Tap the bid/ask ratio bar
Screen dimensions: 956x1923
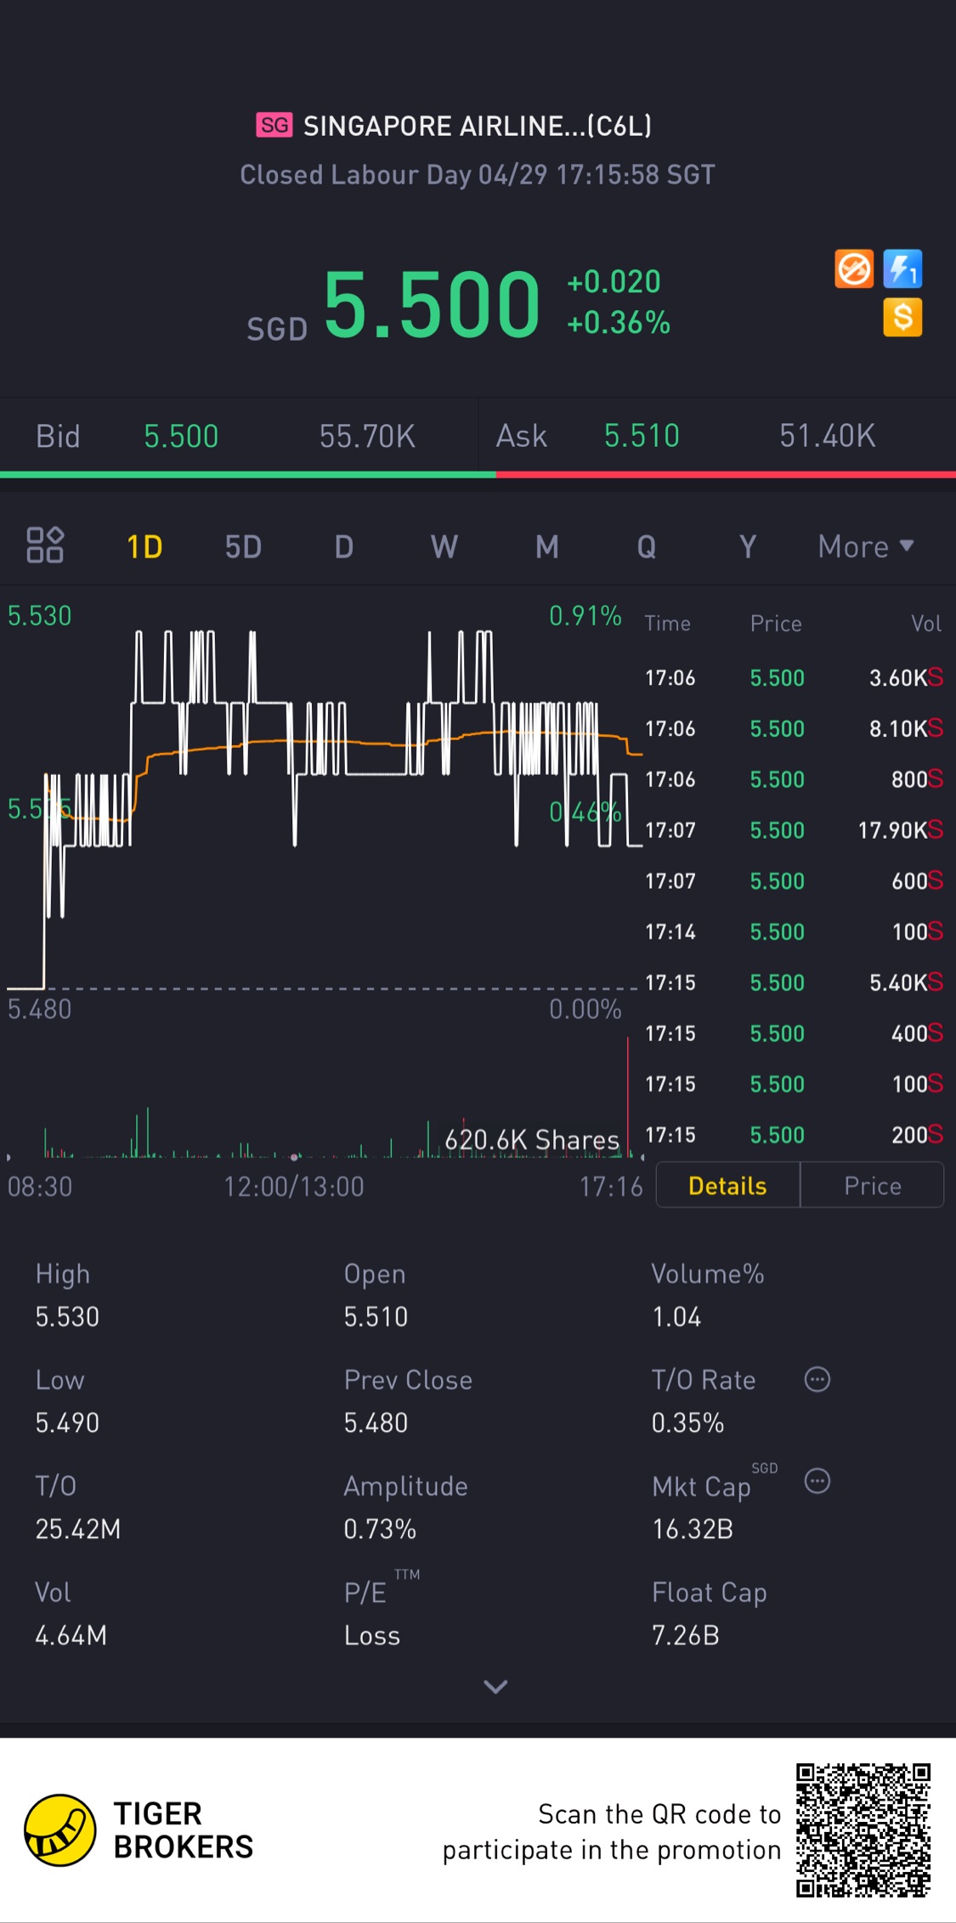[478, 474]
